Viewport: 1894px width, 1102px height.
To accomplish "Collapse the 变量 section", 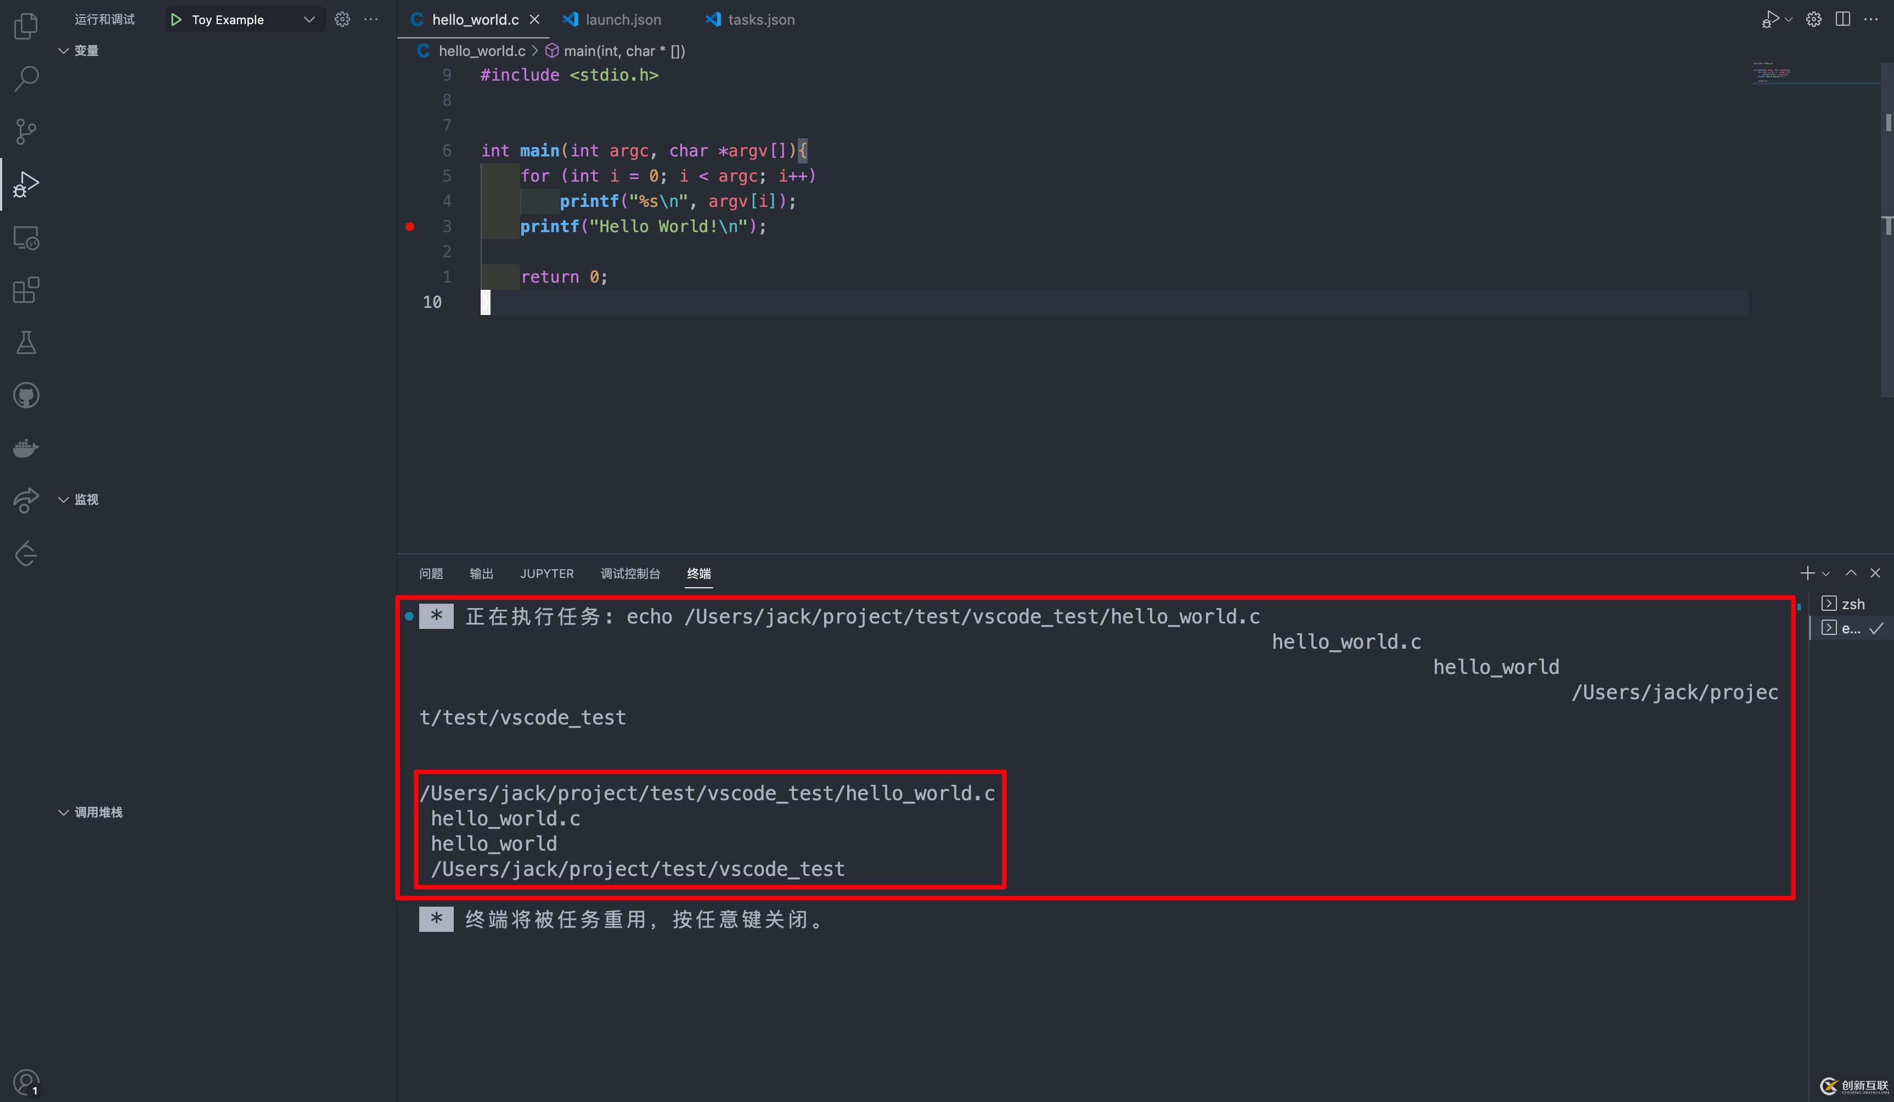I will click(x=79, y=50).
